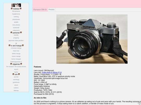Open the sitemap link

click(16, 90)
